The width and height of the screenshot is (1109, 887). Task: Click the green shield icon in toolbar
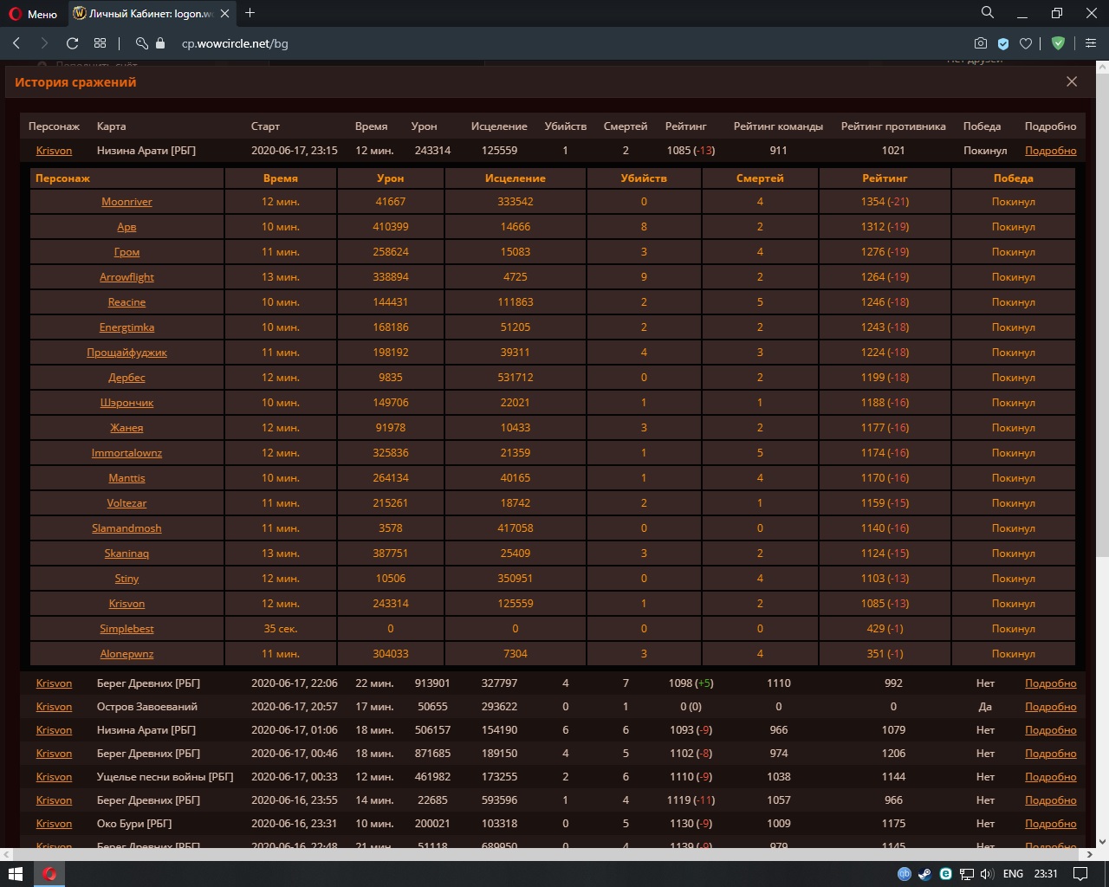coord(1058,43)
